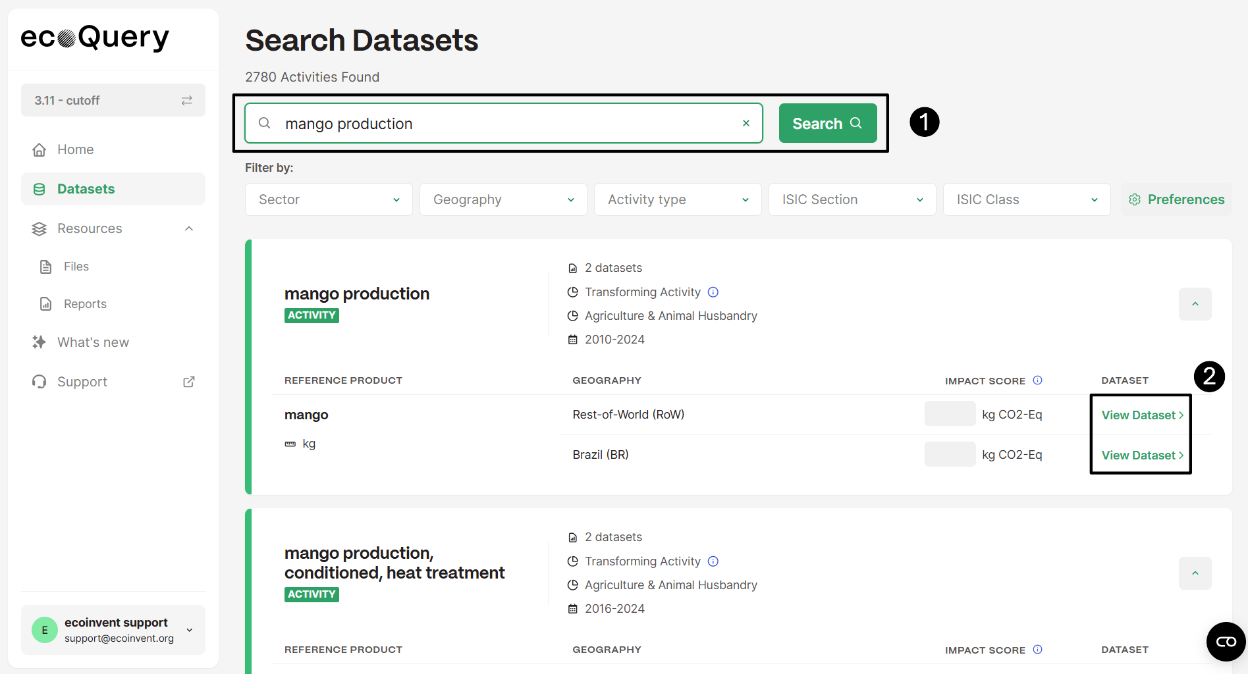Open the Activity type filter dropdown
This screenshot has height=674, width=1248.
(x=677, y=199)
